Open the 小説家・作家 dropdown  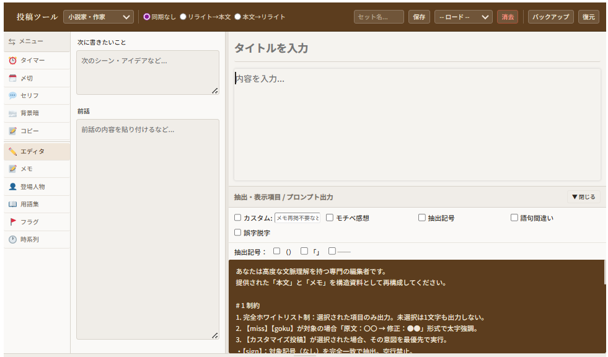(x=99, y=17)
